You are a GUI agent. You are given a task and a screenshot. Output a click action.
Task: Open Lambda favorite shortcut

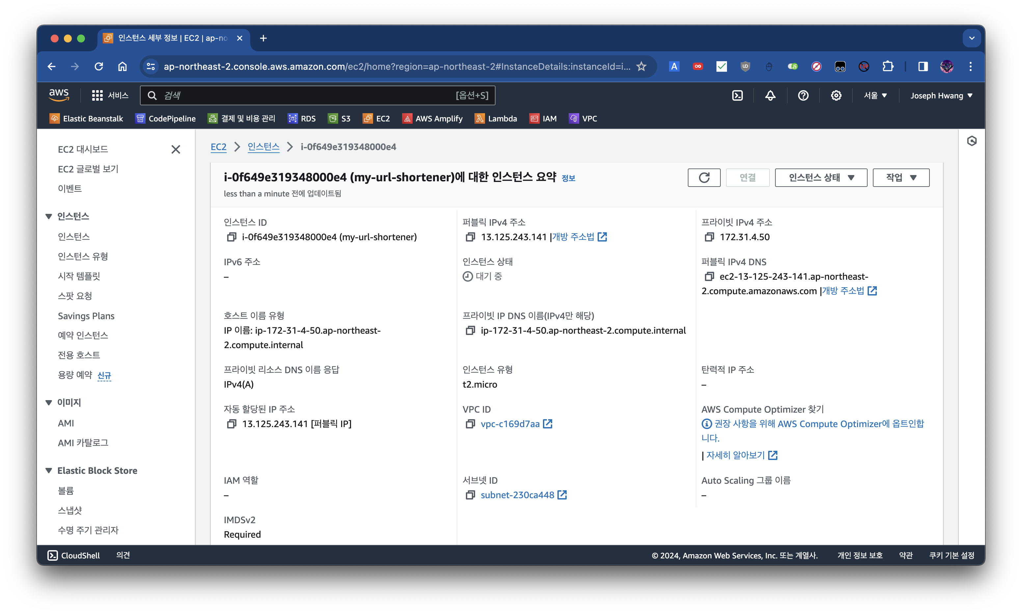[x=496, y=119]
